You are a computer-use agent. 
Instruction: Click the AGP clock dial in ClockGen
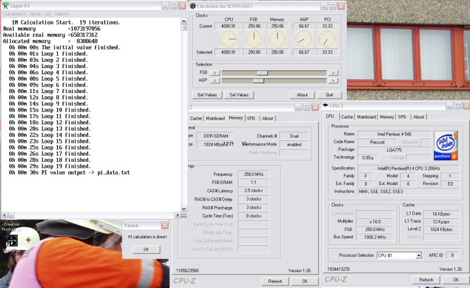coord(304,39)
